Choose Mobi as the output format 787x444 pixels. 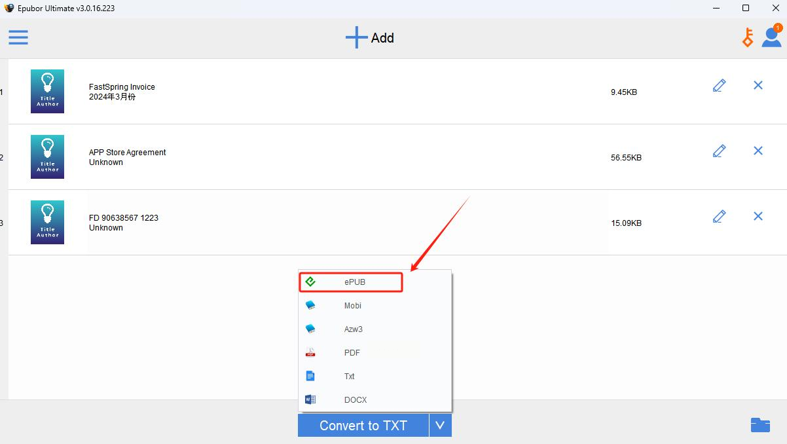click(375, 306)
